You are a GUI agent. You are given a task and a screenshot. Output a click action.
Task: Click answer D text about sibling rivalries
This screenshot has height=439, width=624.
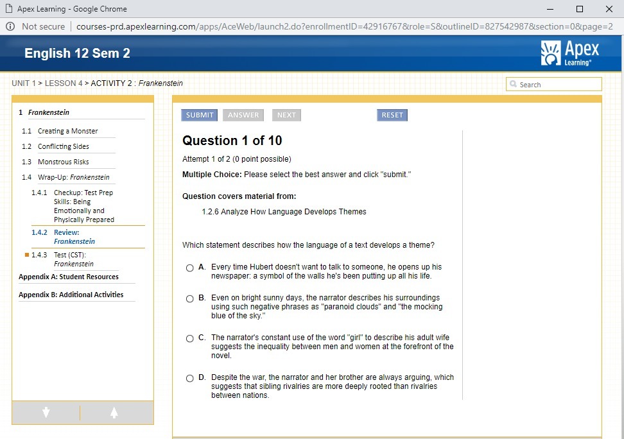[x=333, y=386]
